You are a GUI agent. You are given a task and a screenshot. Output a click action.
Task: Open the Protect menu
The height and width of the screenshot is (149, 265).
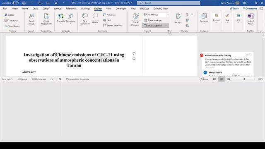pos(216,18)
